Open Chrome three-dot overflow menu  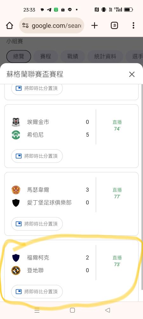point(133,26)
